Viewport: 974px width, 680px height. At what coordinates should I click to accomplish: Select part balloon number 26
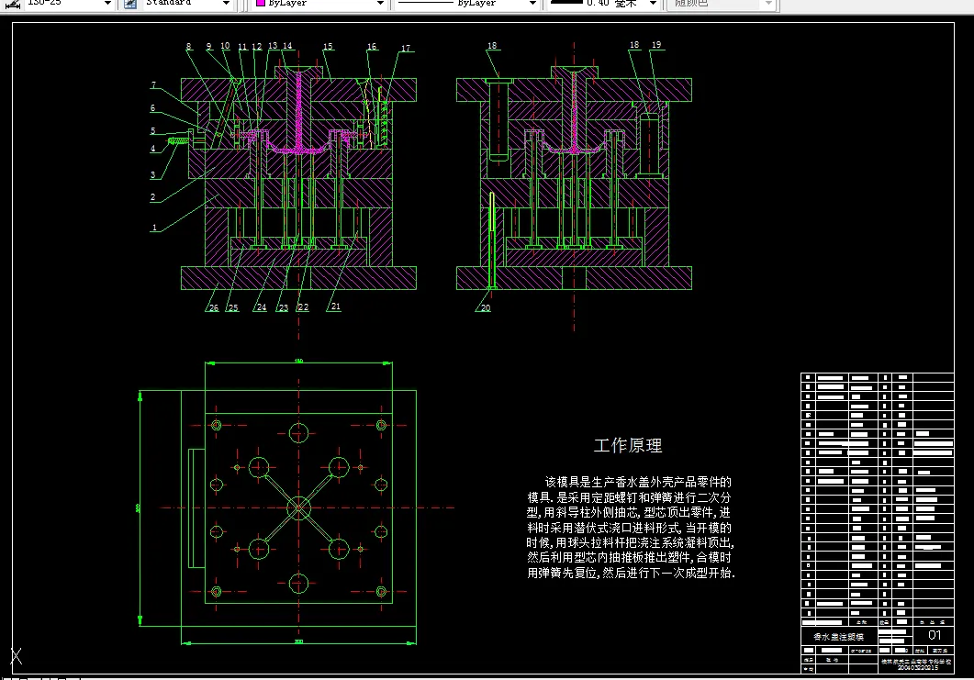pos(214,308)
